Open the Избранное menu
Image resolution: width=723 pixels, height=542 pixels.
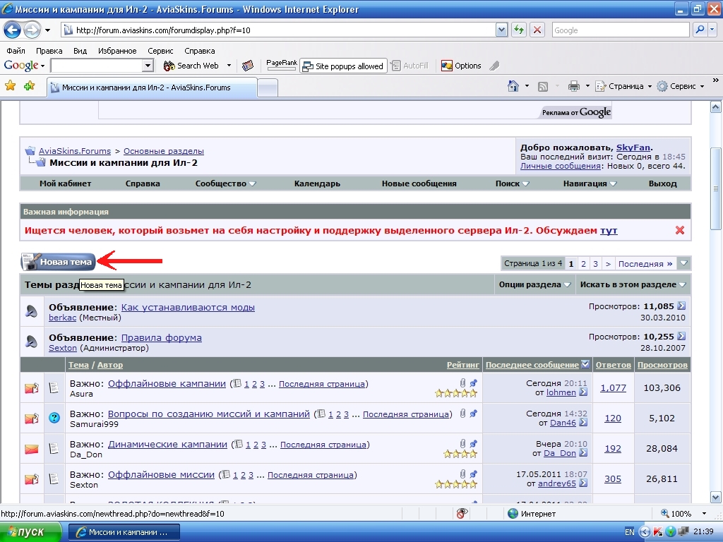[x=117, y=51]
